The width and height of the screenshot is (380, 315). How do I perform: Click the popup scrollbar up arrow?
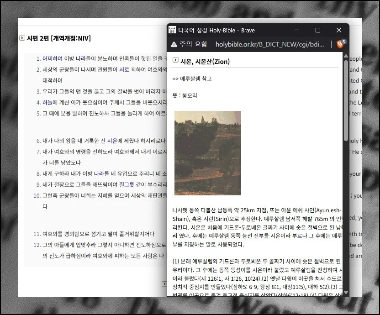coord(346,57)
